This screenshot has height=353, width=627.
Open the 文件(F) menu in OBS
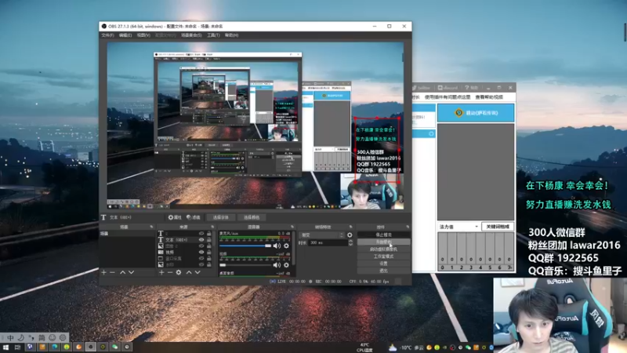(x=107, y=35)
